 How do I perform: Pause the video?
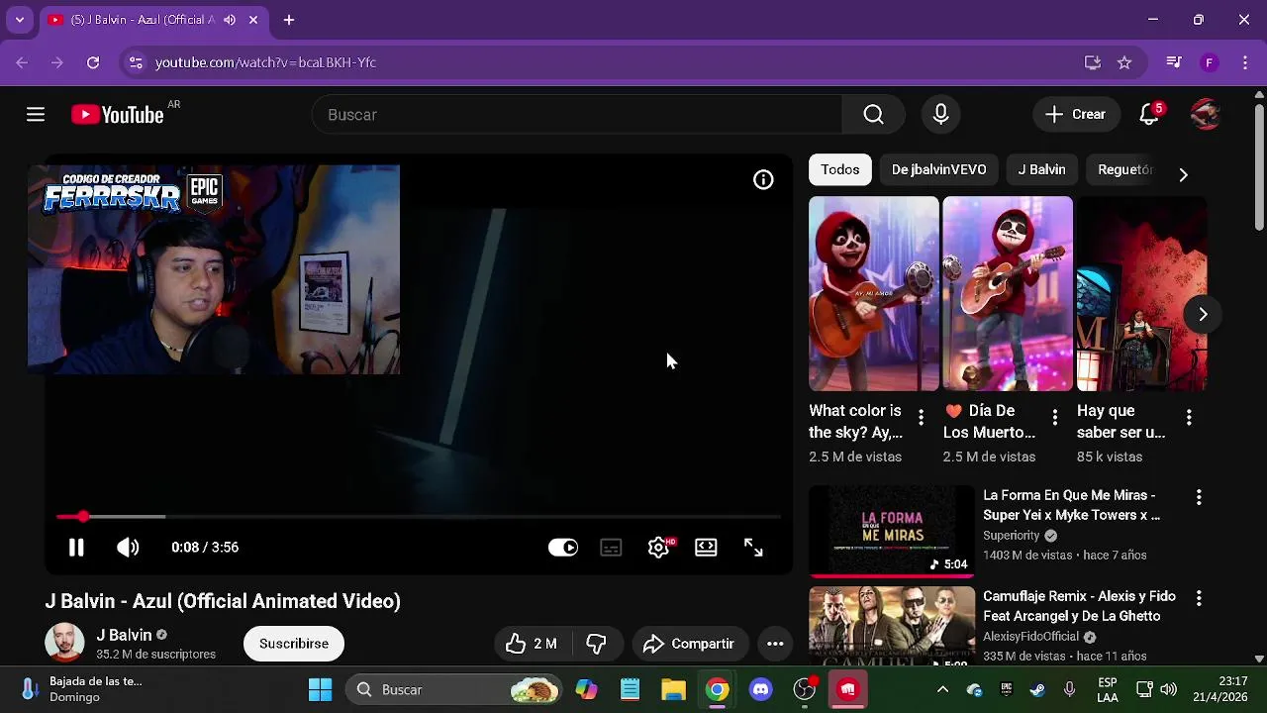(x=76, y=547)
